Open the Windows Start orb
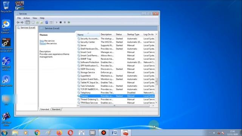 coord(4,133)
